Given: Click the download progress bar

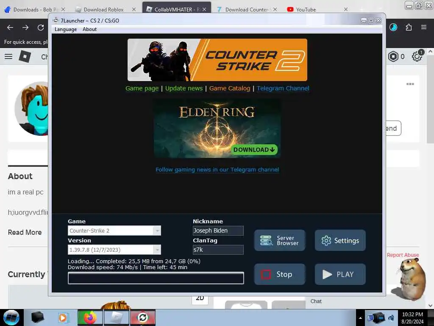Looking at the screenshot, I should click(x=156, y=278).
